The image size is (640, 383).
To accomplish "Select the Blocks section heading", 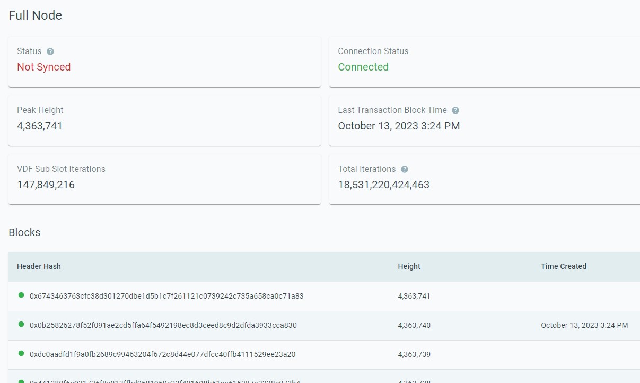I will [x=24, y=232].
